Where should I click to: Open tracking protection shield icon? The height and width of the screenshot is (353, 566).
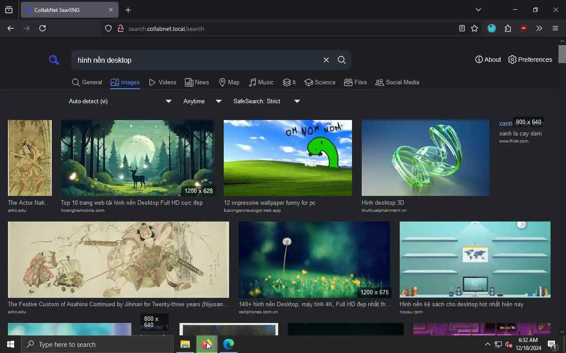coord(108,28)
